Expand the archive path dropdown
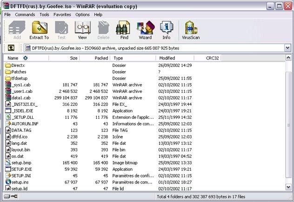Viewport: 294px width, 202px height. click(x=287, y=48)
